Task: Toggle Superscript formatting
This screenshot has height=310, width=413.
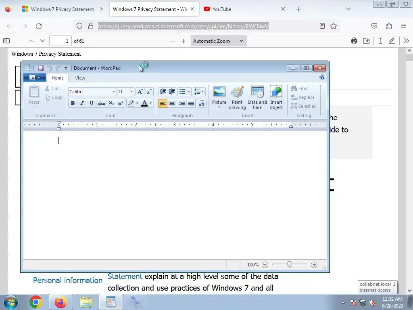Action: pyautogui.click(x=120, y=103)
